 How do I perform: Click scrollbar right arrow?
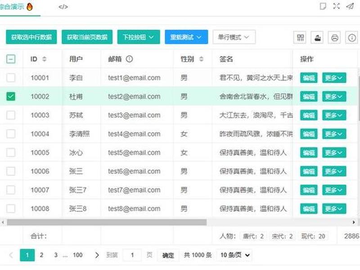[x=354, y=222]
